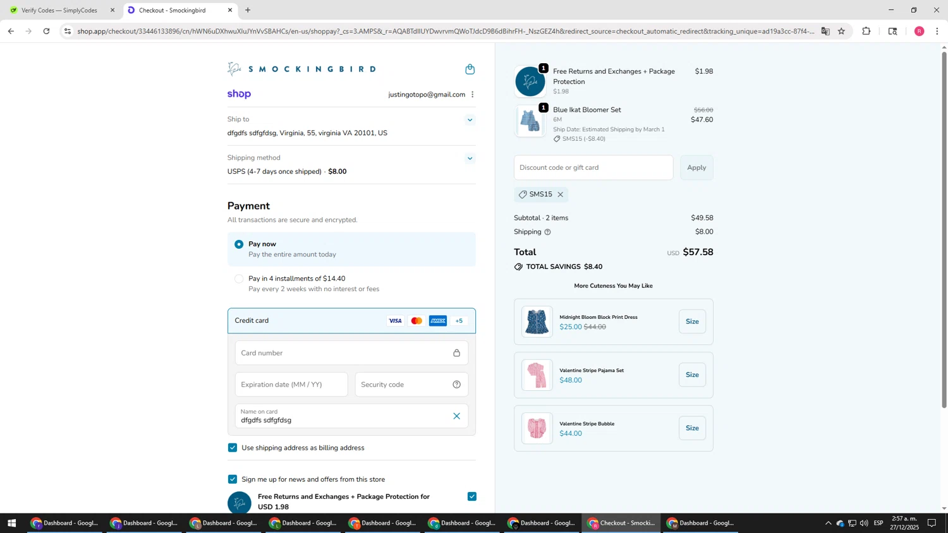Viewport: 948px width, 533px height.
Task: Click Midnight Bloom Block Print Dress thumbnail
Action: (537, 321)
